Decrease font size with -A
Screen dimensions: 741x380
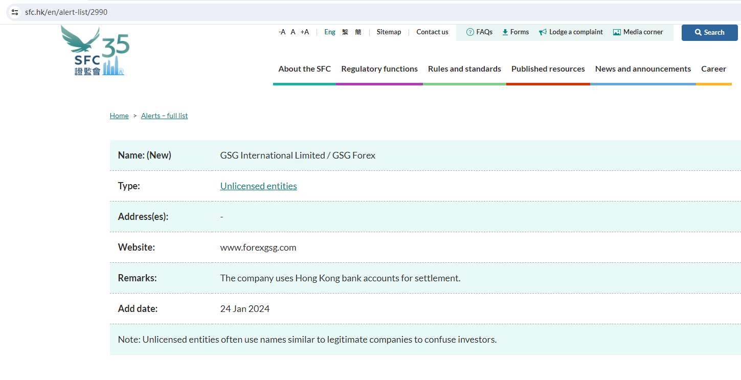point(282,32)
